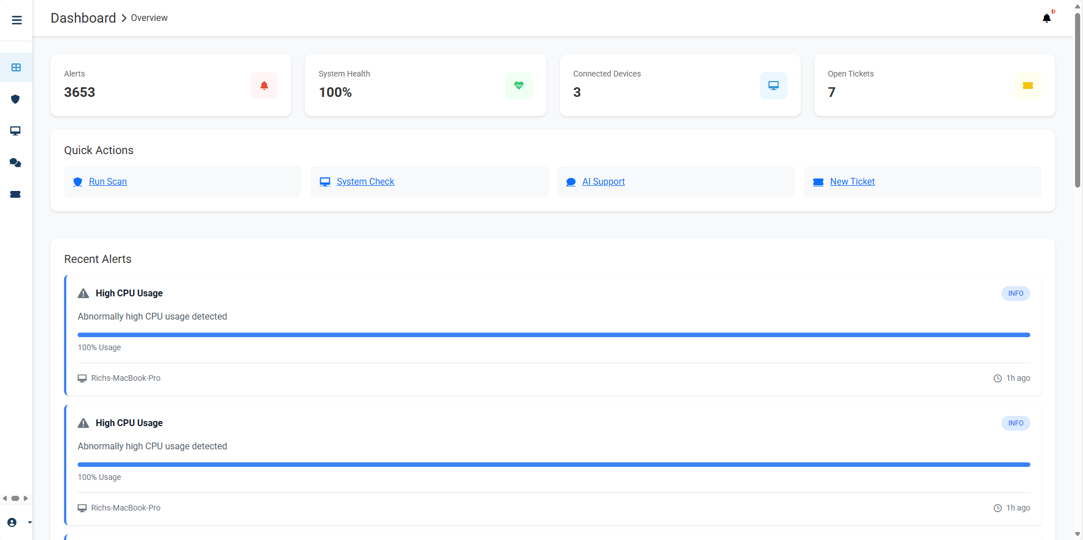
Task: Open the user account icon in sidebar
Action: [12, 522]
